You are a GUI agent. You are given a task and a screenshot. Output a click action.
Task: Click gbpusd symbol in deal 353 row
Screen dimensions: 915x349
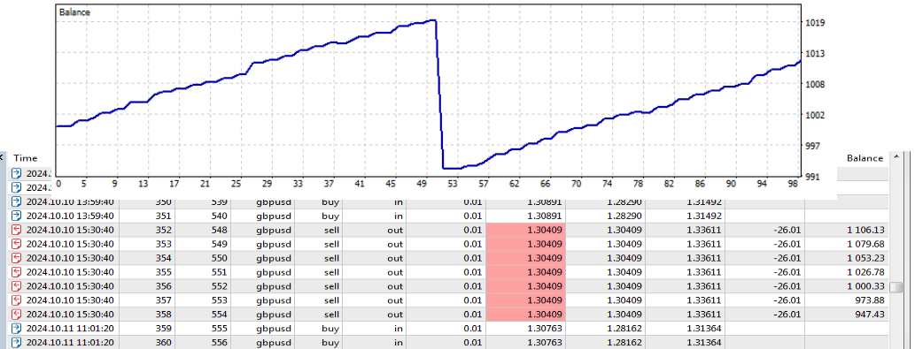(x=273, y=244)
